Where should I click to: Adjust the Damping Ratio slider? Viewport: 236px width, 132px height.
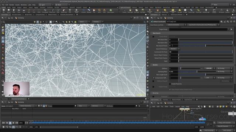click(197, 71)
